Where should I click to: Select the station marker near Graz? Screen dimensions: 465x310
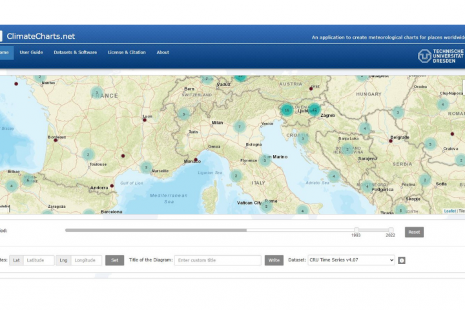coord(311,88)
